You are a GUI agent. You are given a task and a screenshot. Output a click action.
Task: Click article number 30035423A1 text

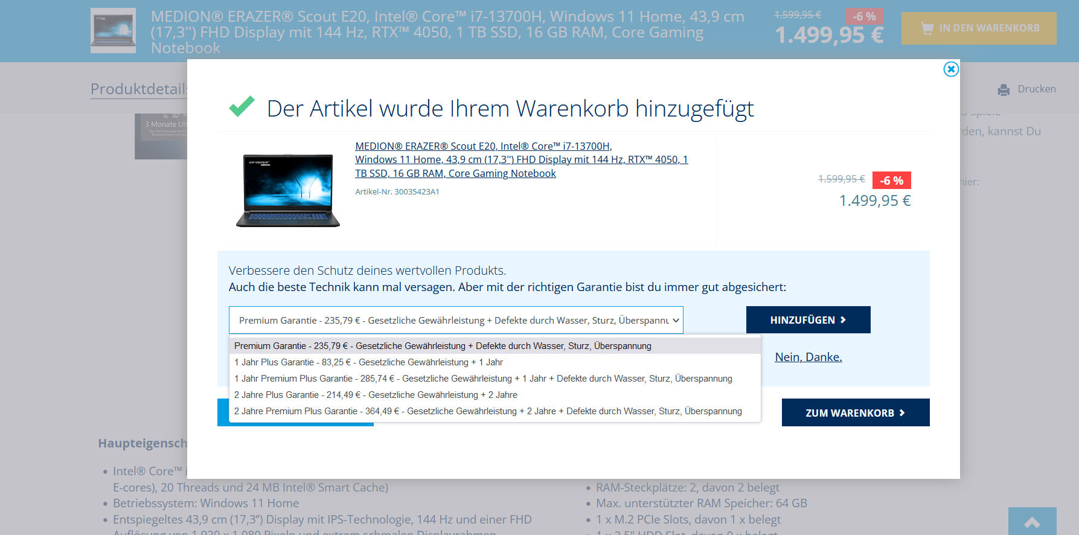397,192
